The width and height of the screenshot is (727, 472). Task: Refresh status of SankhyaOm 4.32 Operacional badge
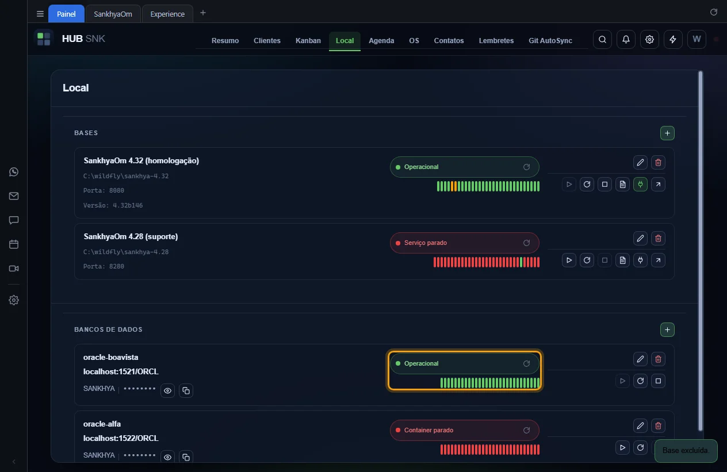coord(526,167)
